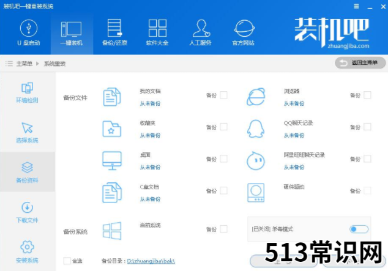This screenshot has height=271, width=388.
Task: Open backup directory link D:\zhuangjiba\bak\
Action: [x=151, y=261]
